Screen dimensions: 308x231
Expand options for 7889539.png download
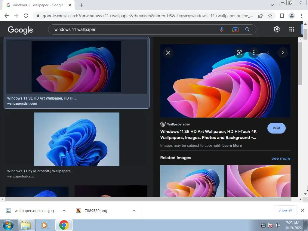pos(134,211)
